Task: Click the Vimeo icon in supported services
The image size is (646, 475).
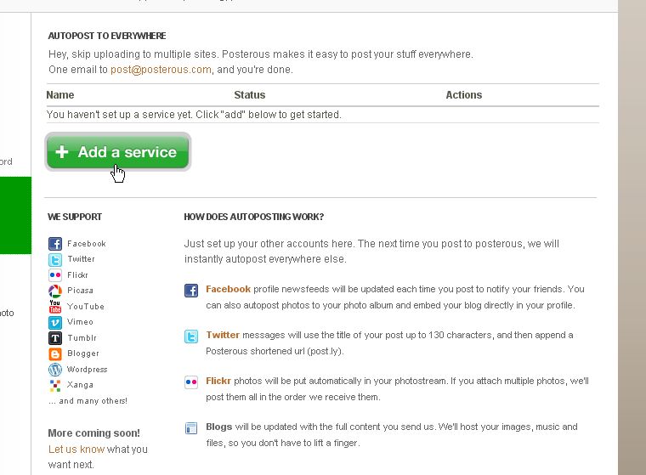Action: 54,322
